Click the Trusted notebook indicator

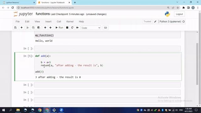pyautogui.click(x=147, y=21)
